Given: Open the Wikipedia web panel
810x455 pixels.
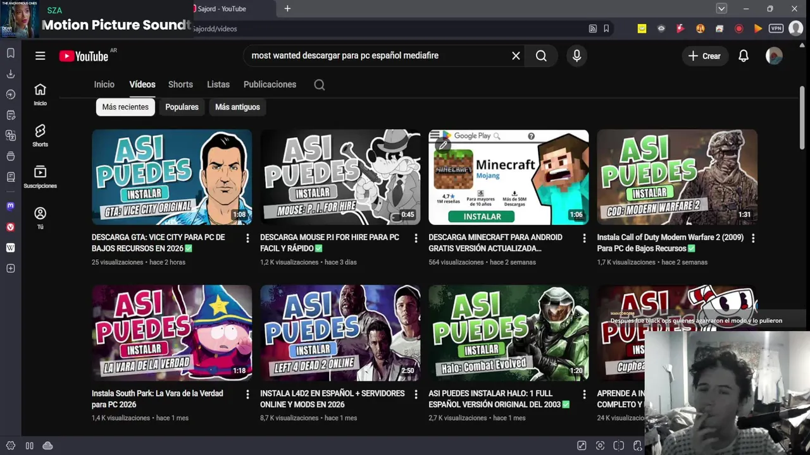Looking at the screenshot, I should click(x=11, y=248).
